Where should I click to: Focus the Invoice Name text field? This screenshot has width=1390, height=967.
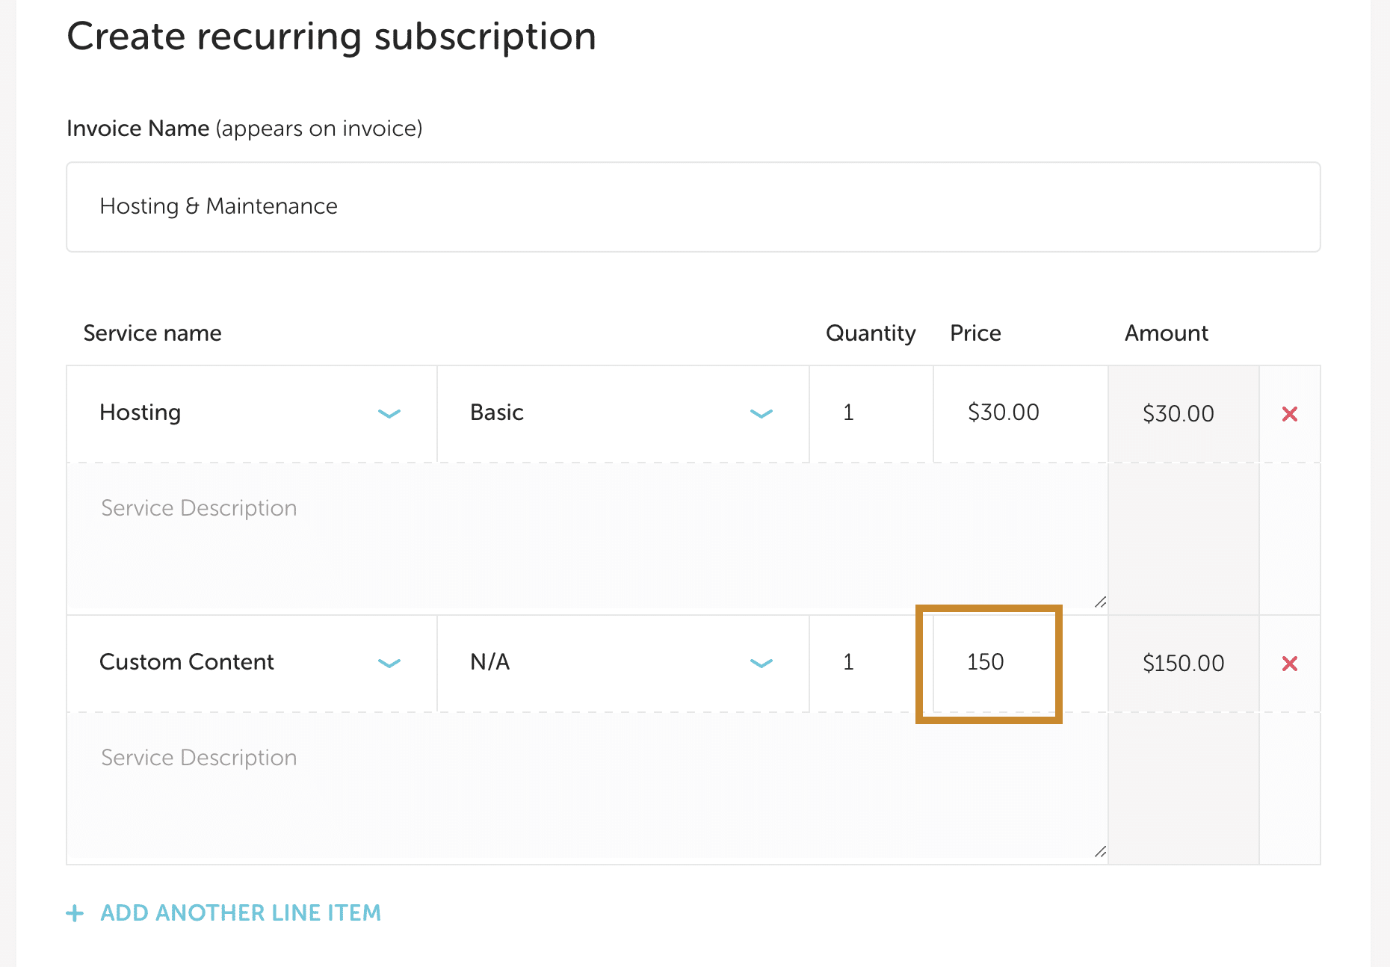click(x=693, y=207)
